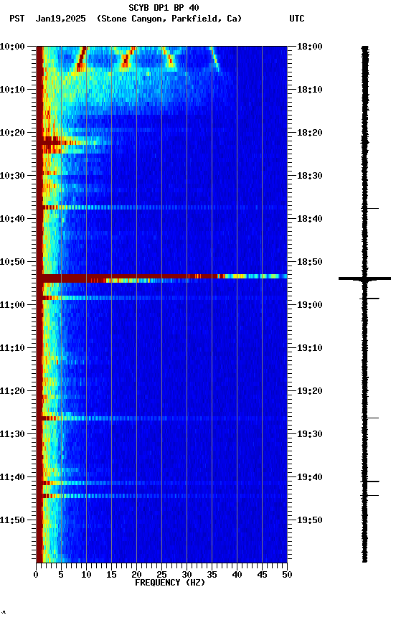Click the 18:50 UTC time label
Image resolution: width=396 pixels, height=620 pixels.
pyautogui.click(x=310, y=262)
